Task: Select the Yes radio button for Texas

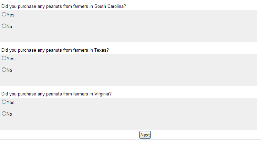Action: 4,58
